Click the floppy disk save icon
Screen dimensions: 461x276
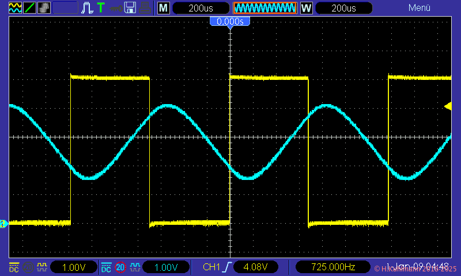pyautogui.click(x=130, y=8)
